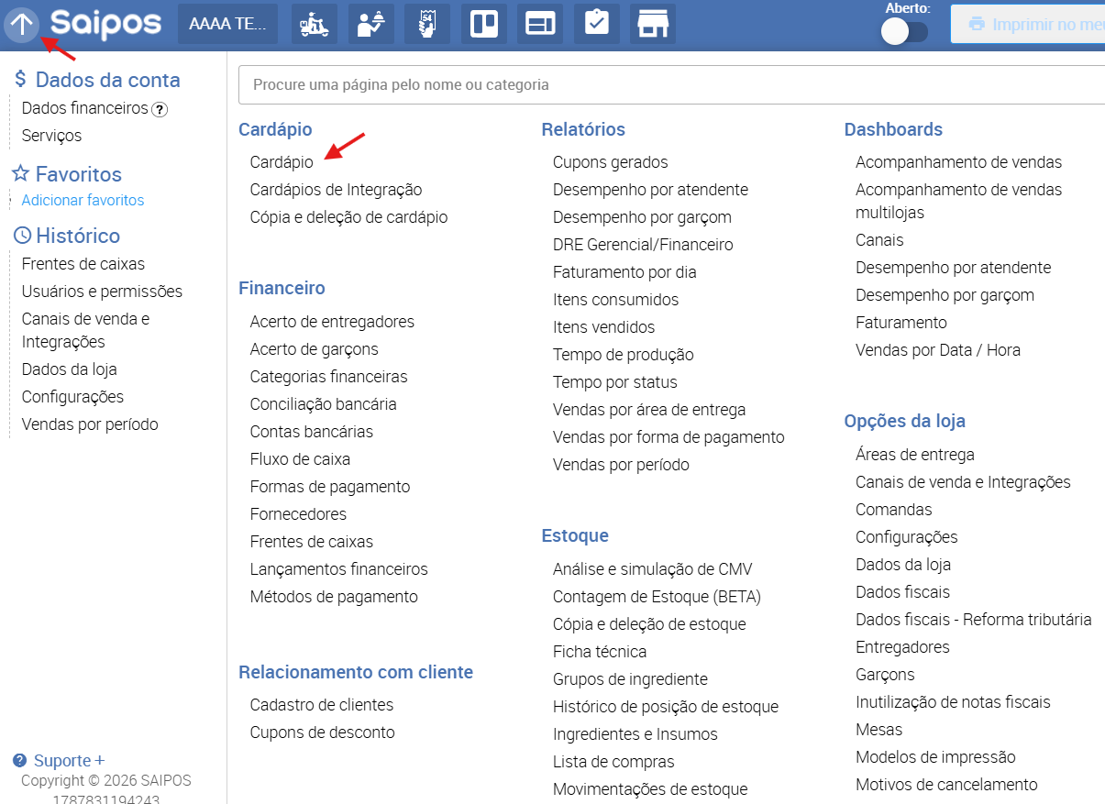This screenshot has width=1105, height=804.
Task: Click the help question mark beside Dados financeiros
Action: pos(160,109)
